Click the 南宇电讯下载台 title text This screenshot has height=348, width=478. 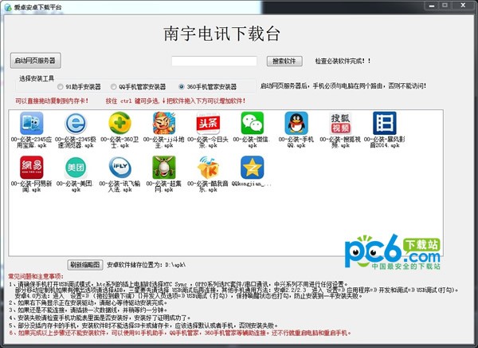click(221, 34)
